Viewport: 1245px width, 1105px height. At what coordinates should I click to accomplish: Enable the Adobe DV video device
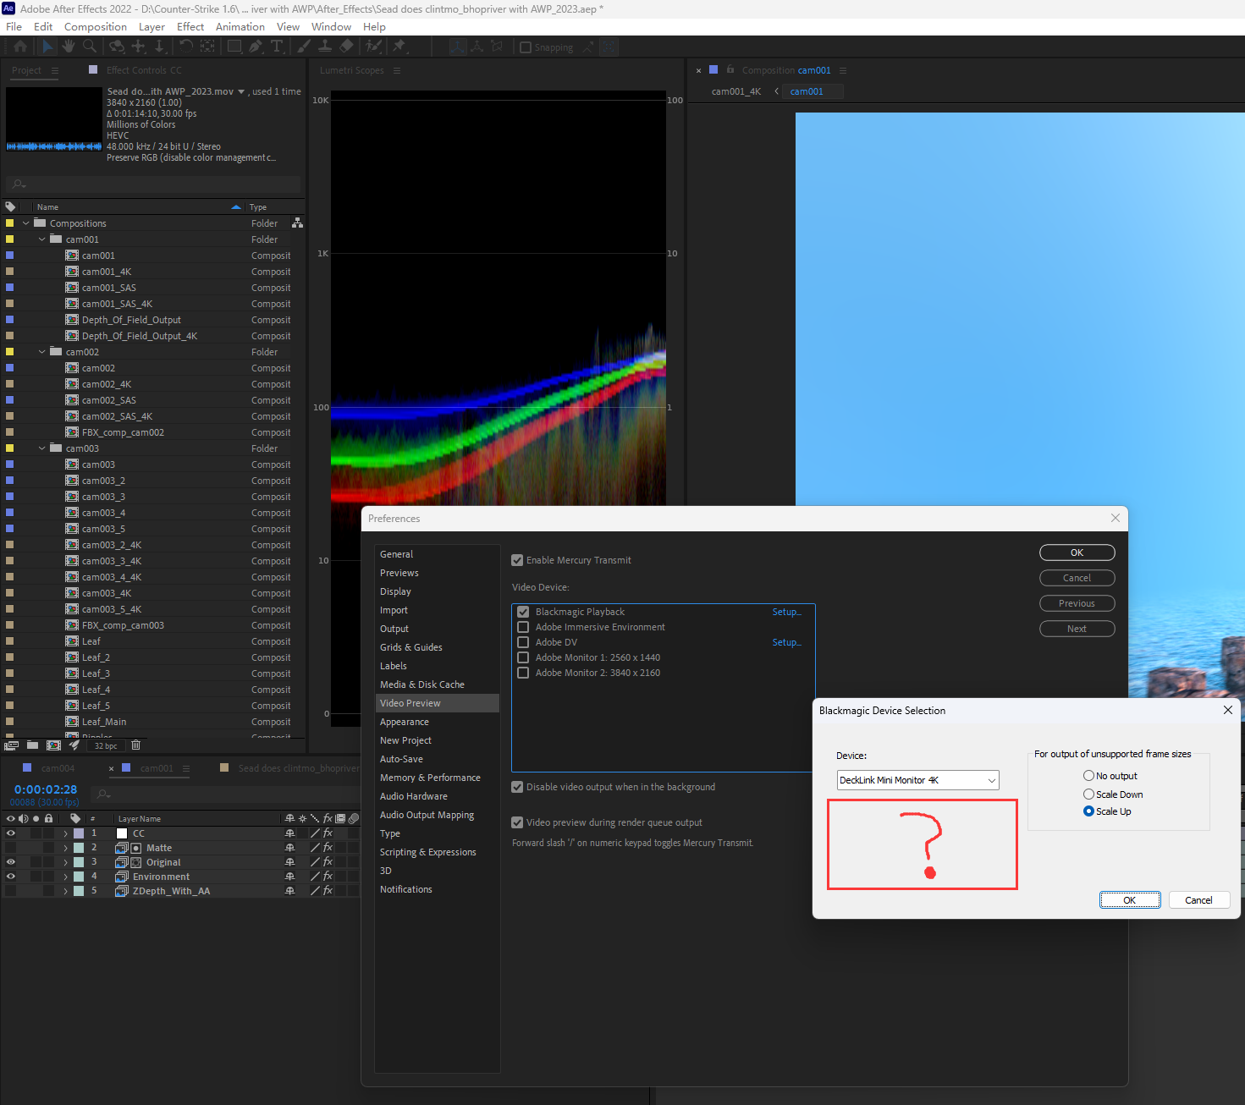[523, 641]
